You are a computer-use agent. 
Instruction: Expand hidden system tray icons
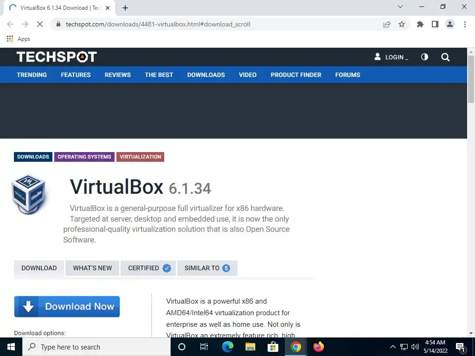tap(392, 347)
